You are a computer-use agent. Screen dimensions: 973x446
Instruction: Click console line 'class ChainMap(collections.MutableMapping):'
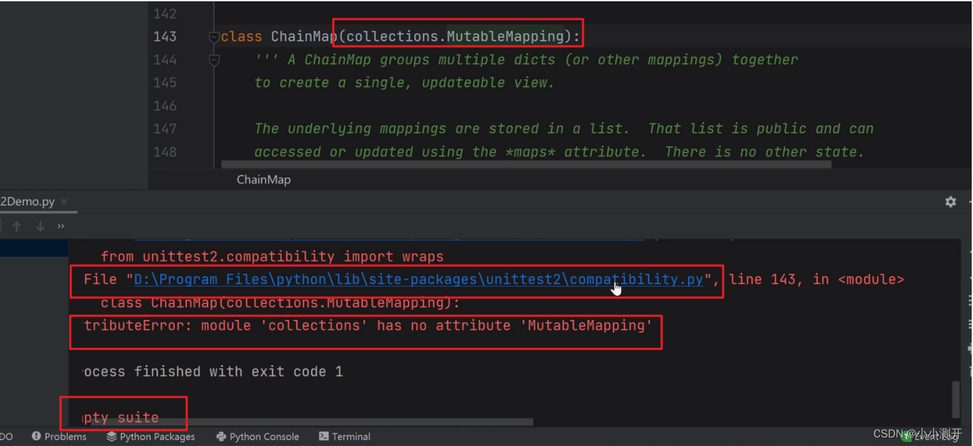280,303
